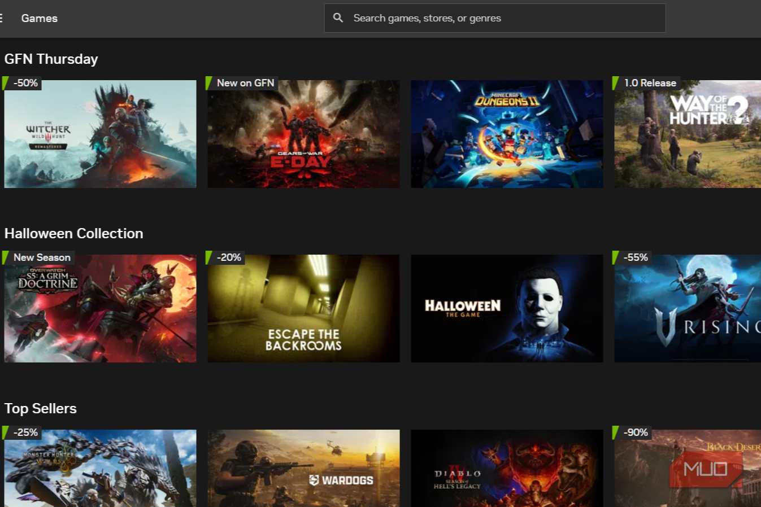Viewport: 761px width, 507px height.
Task: Open the Halloween Collection section heading
Action: [x=73, y=233]
